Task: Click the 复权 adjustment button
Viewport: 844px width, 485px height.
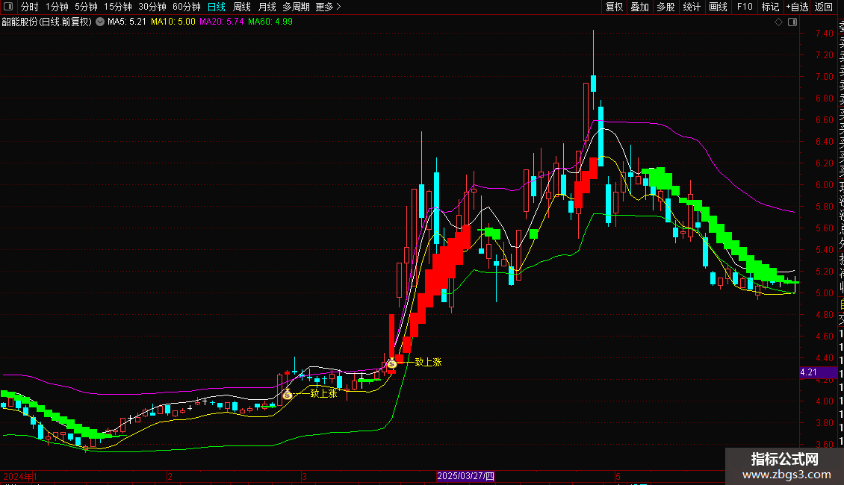Action: [614, 7]
